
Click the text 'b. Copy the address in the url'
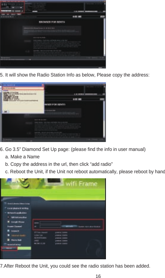36,164
